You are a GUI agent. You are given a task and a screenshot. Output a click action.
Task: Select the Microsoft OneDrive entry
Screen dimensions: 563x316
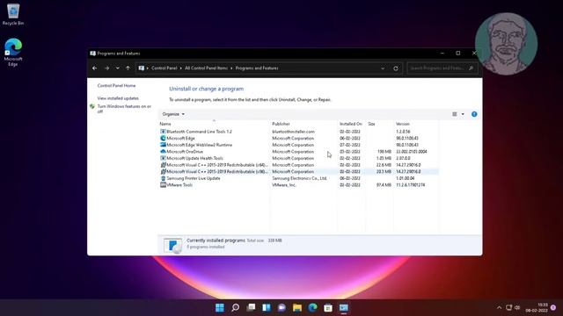(x=185, y=152)
